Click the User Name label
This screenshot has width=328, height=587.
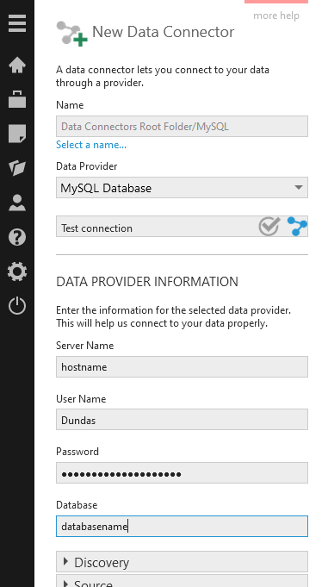coord(81,399)
